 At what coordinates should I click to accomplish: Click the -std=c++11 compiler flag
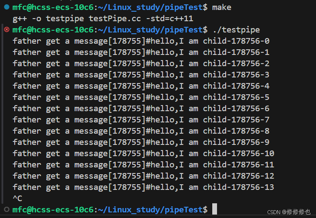coord(170,19)
